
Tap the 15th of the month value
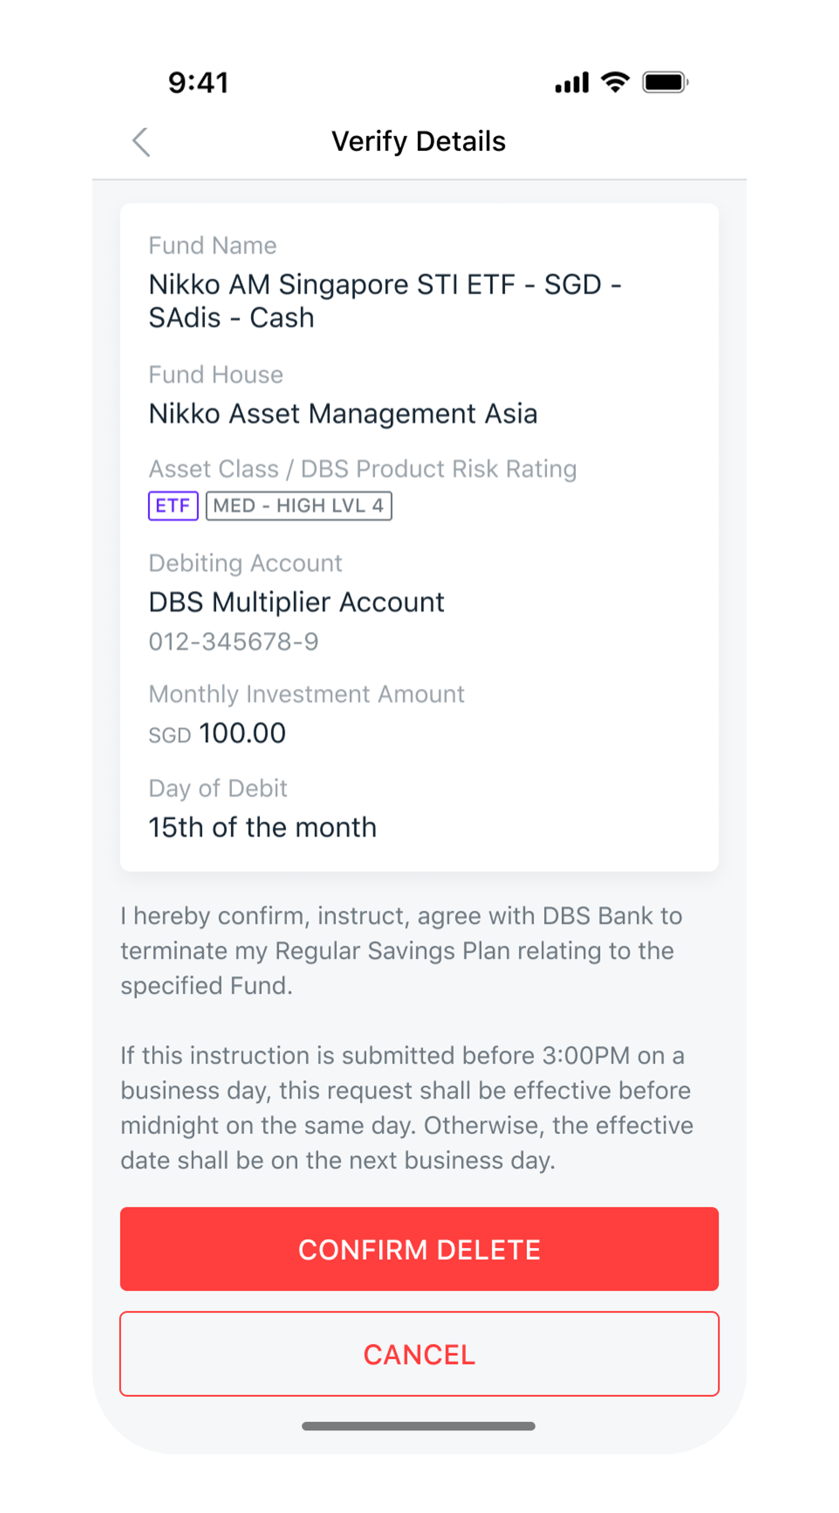pyautogui.click(x=263, y=828)
